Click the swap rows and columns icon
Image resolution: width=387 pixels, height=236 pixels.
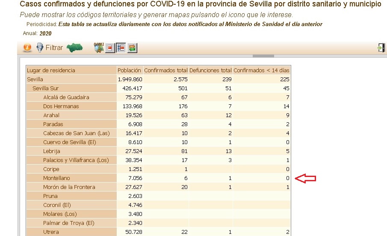tap(132, 48)
